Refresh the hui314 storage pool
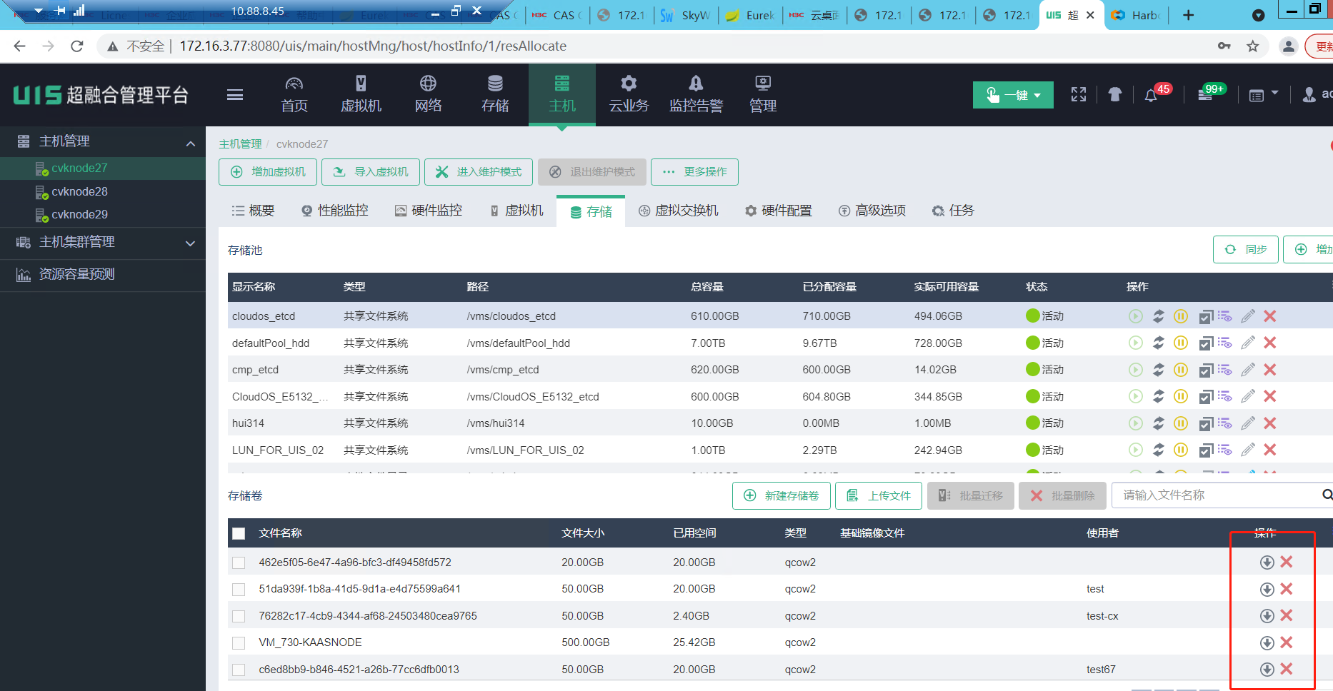The image size is (1333, 691). tap(1158, 423)
